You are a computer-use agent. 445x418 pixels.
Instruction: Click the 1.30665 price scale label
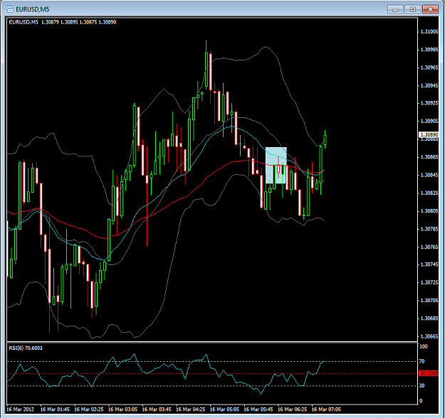[429, 336]
